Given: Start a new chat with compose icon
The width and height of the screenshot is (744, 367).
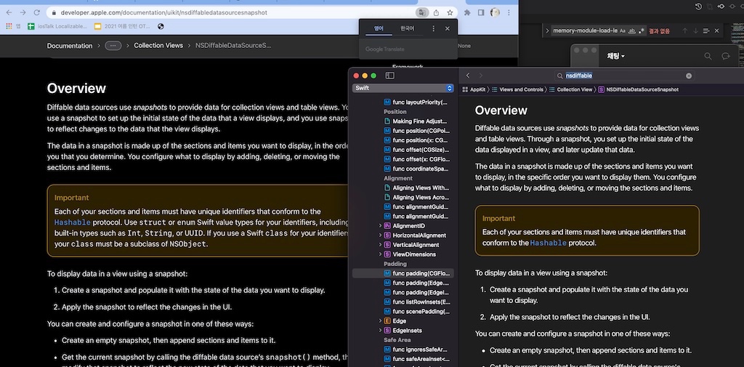Looking at the screenshot, I should coord(726,56).
